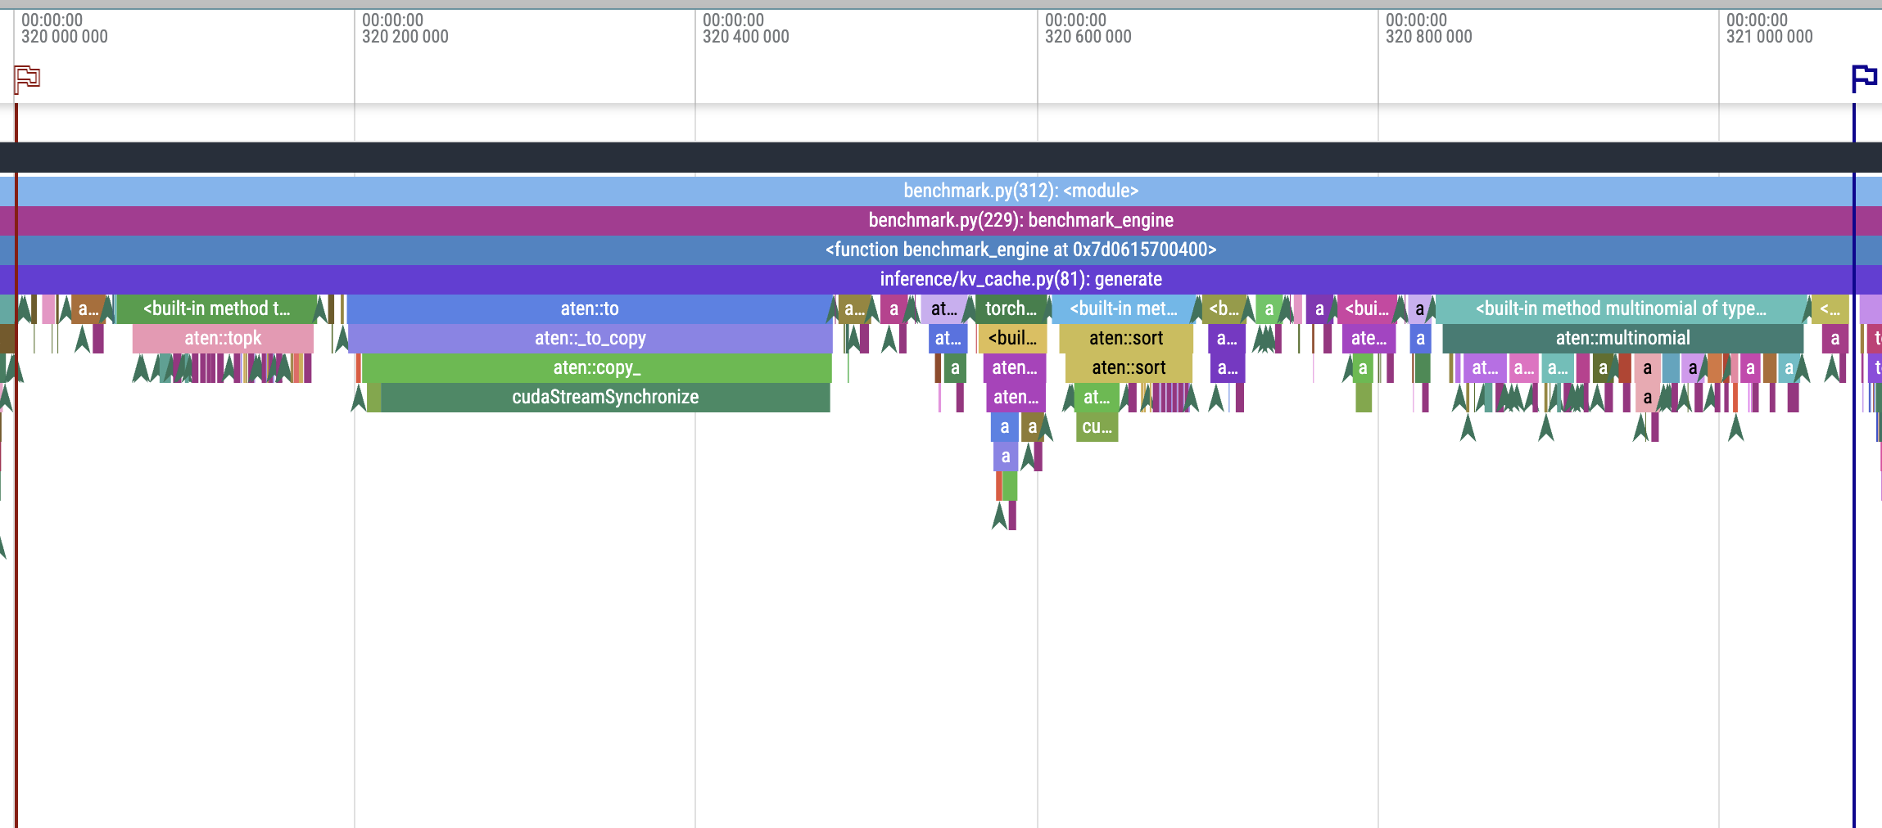The width and height of the screenshot is (1882, 828).
Task: Click the truncated torch... slice
Action: (1010, 308)
